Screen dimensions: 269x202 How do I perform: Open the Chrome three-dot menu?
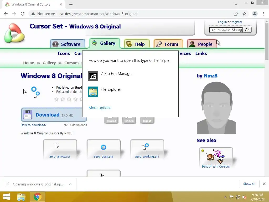click(263, 14)
